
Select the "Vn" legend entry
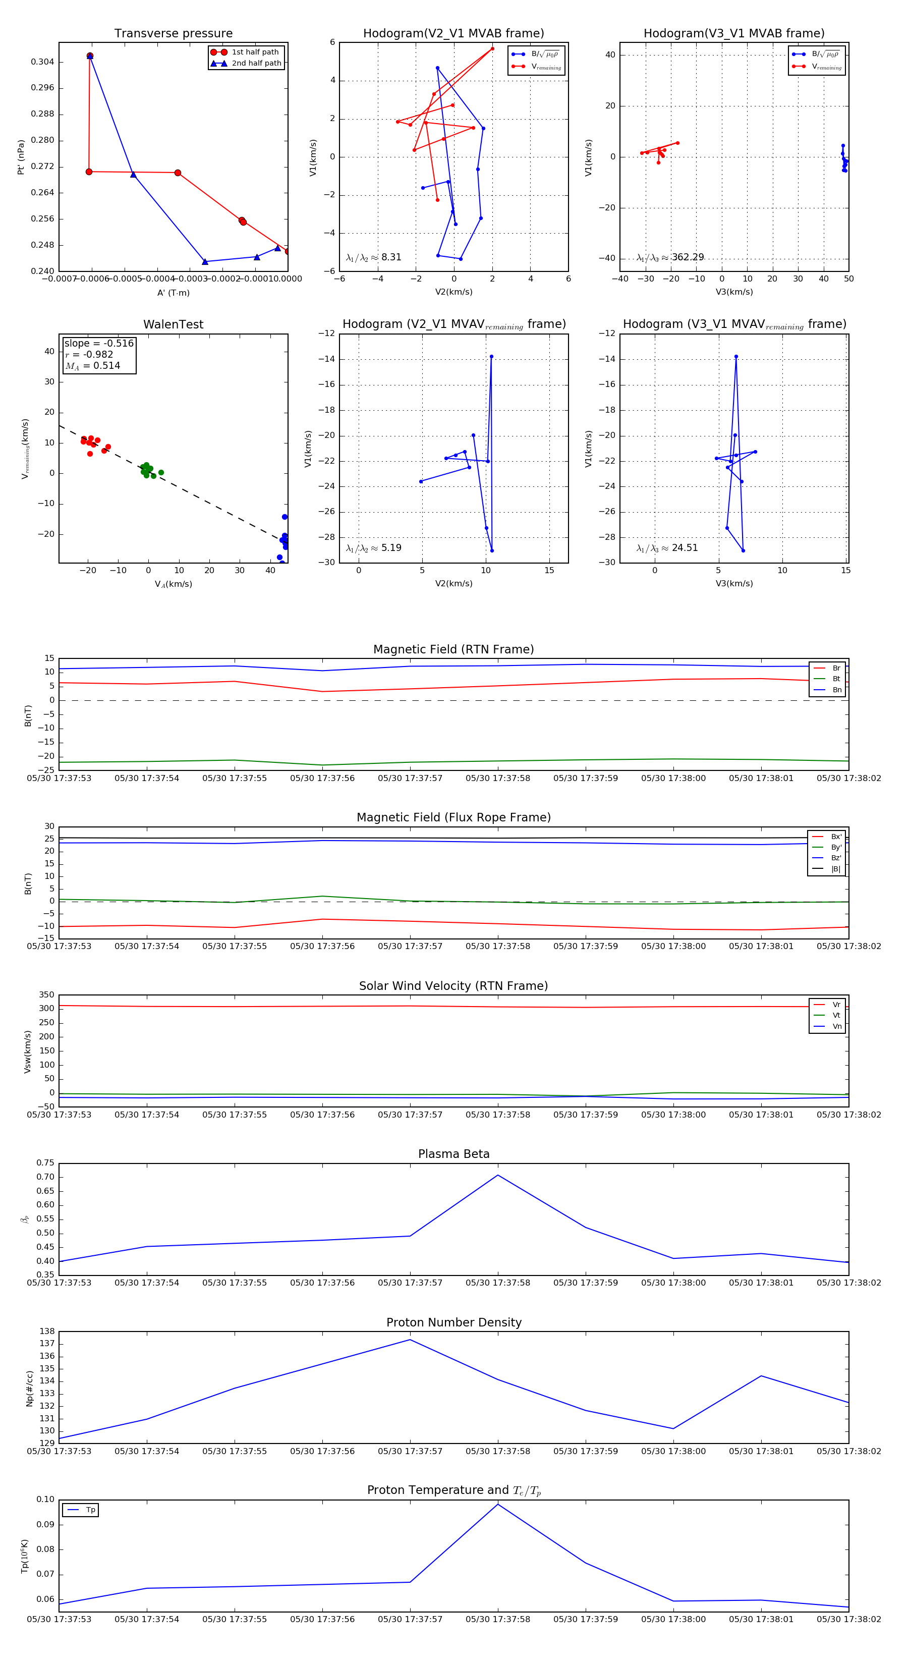(828, 1026)
